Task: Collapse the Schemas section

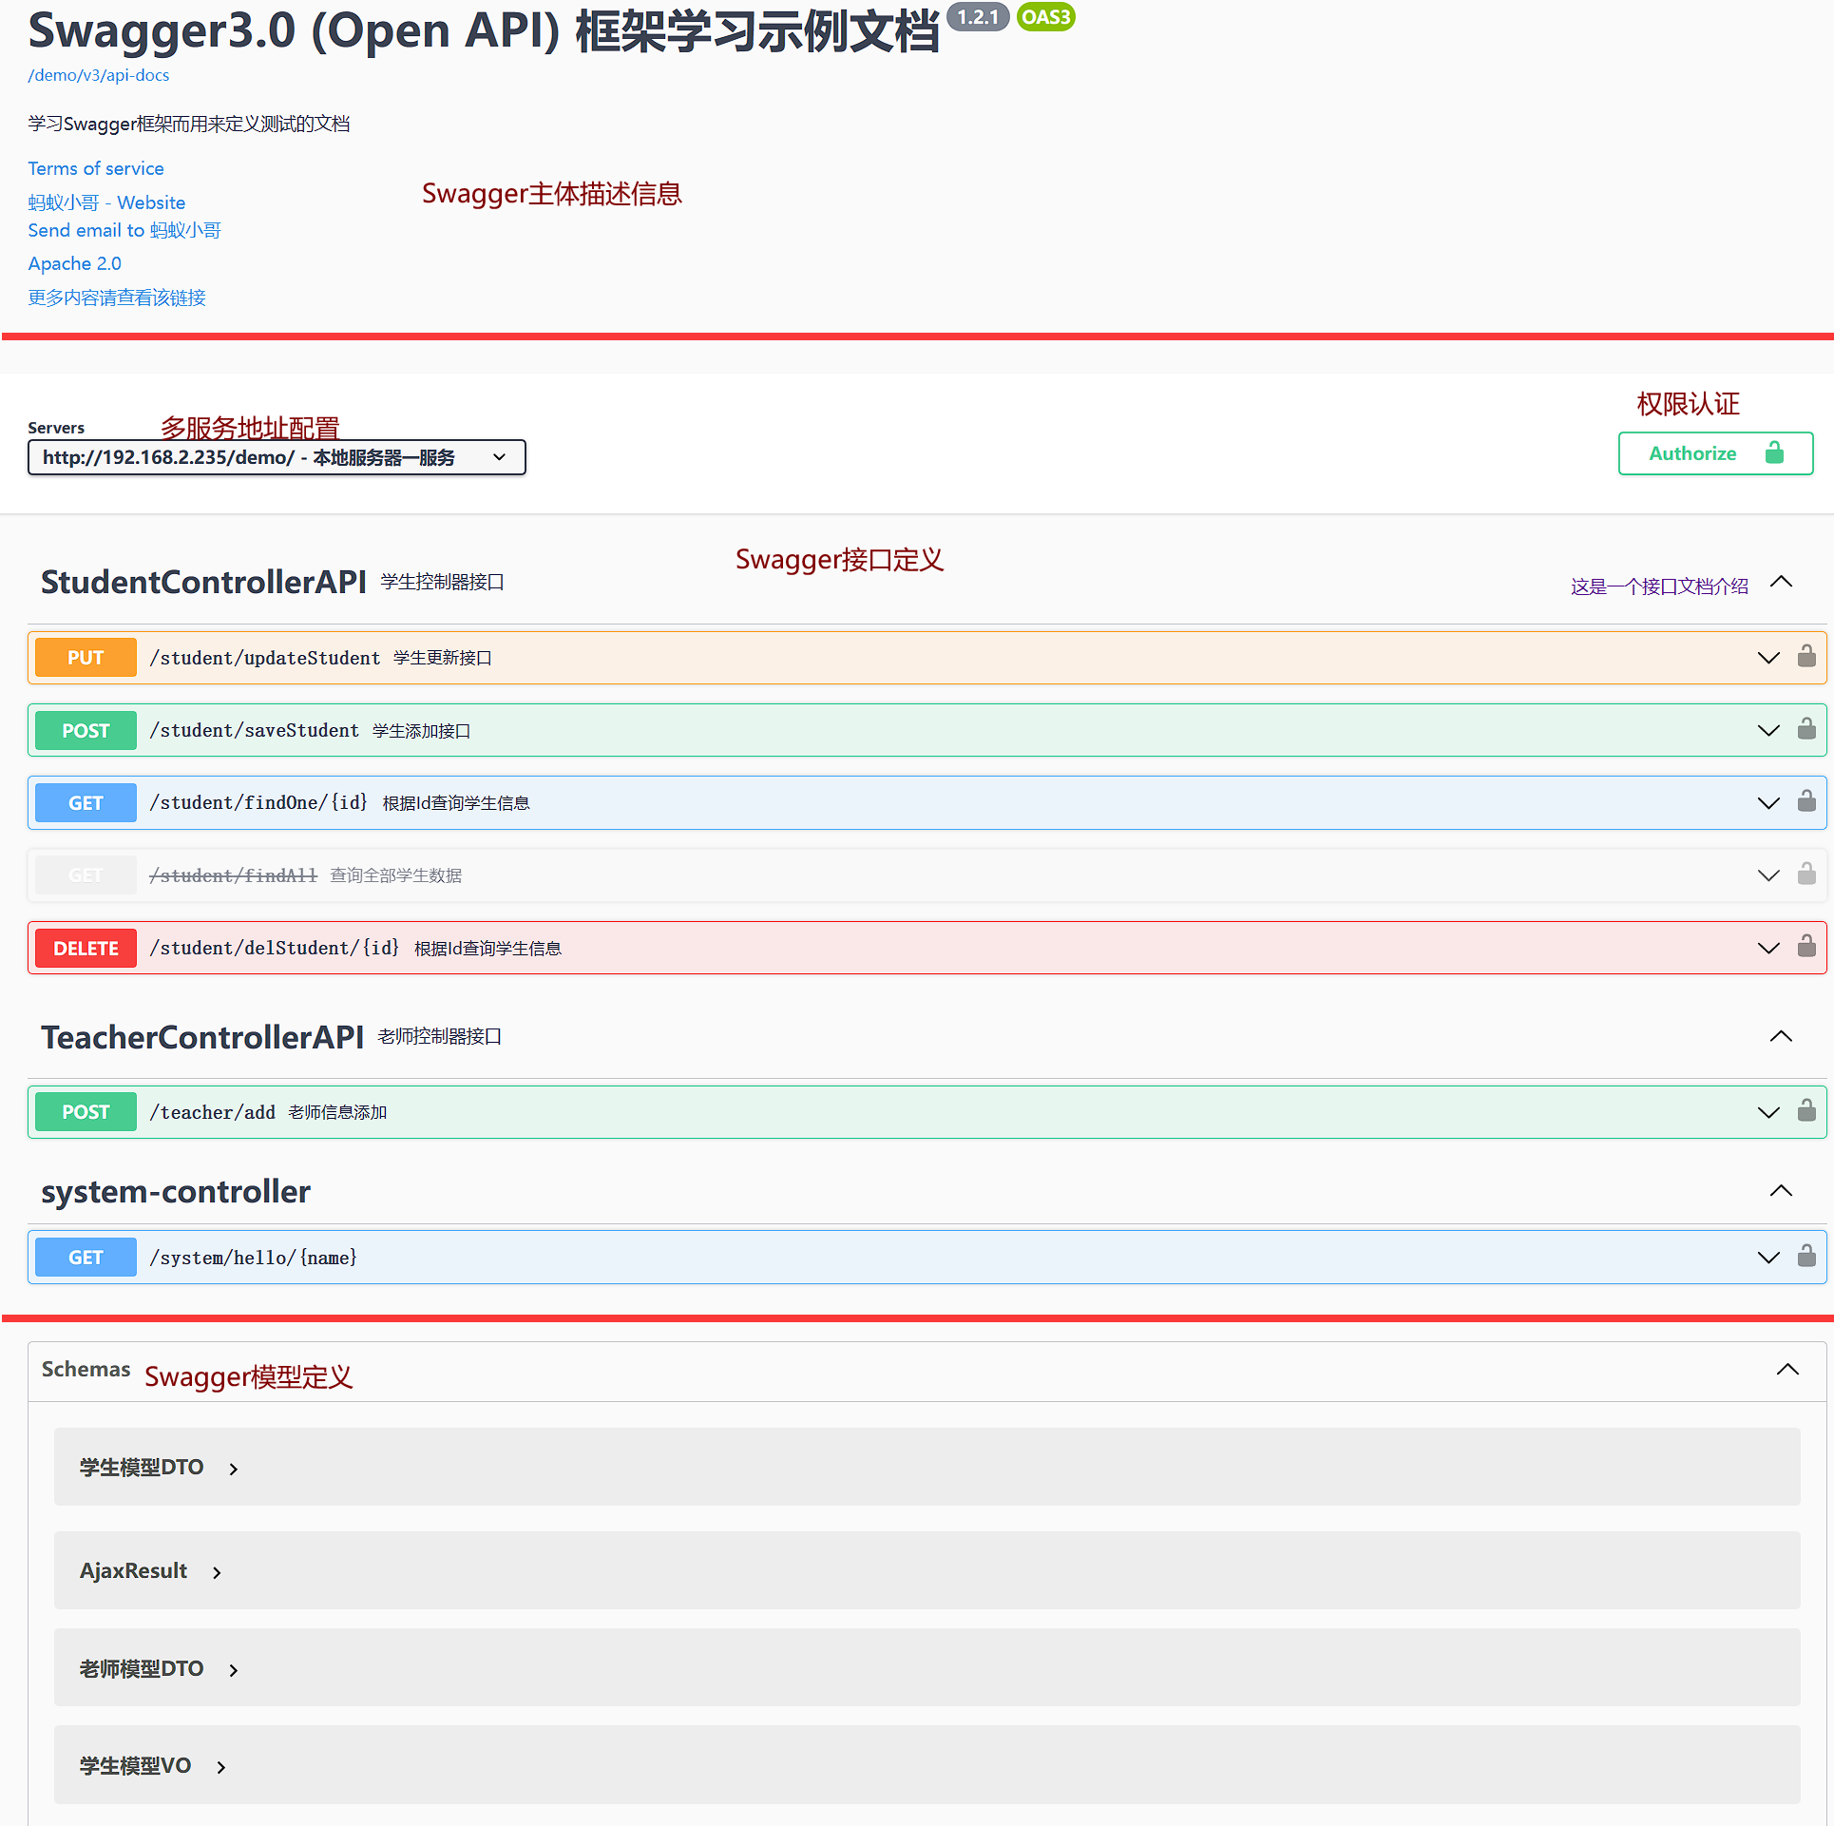Action: (1788, 1369)
